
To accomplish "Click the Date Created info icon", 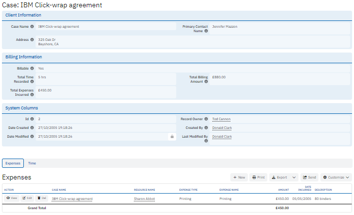I will [x=32, y=128].
